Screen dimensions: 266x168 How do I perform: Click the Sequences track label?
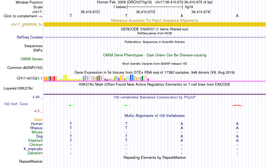point(33,46)
